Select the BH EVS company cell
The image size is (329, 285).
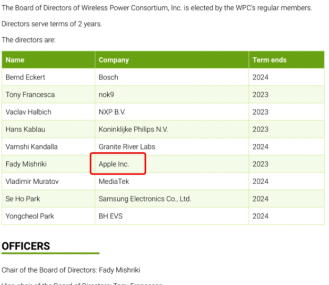point(172,216)
